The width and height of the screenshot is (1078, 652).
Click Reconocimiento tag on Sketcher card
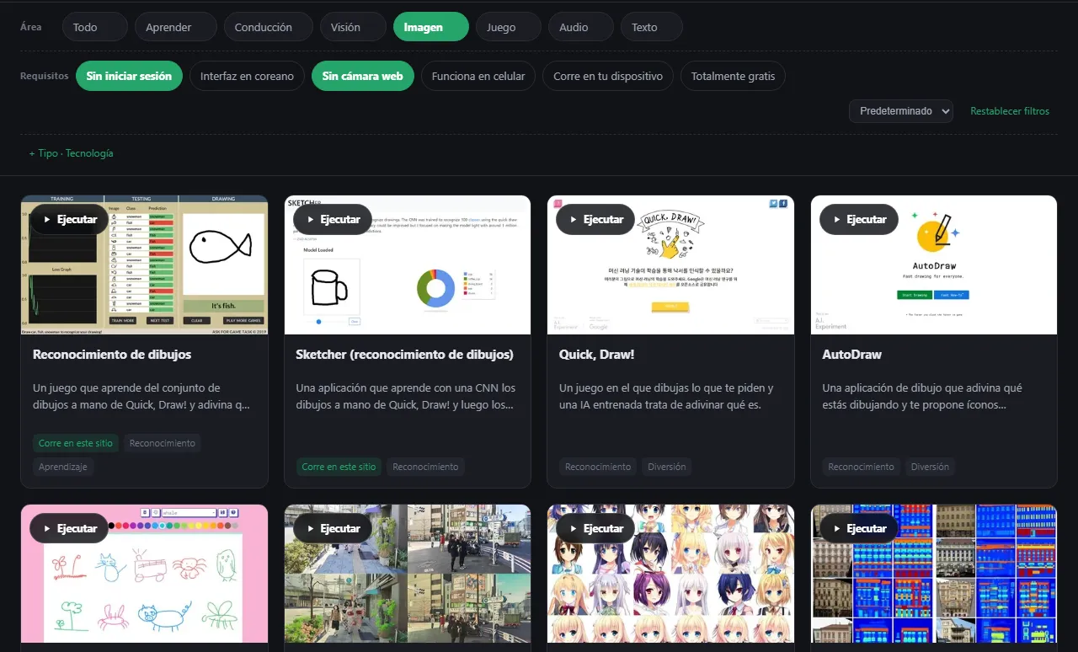pyautogui.click(x=425, y=467)
